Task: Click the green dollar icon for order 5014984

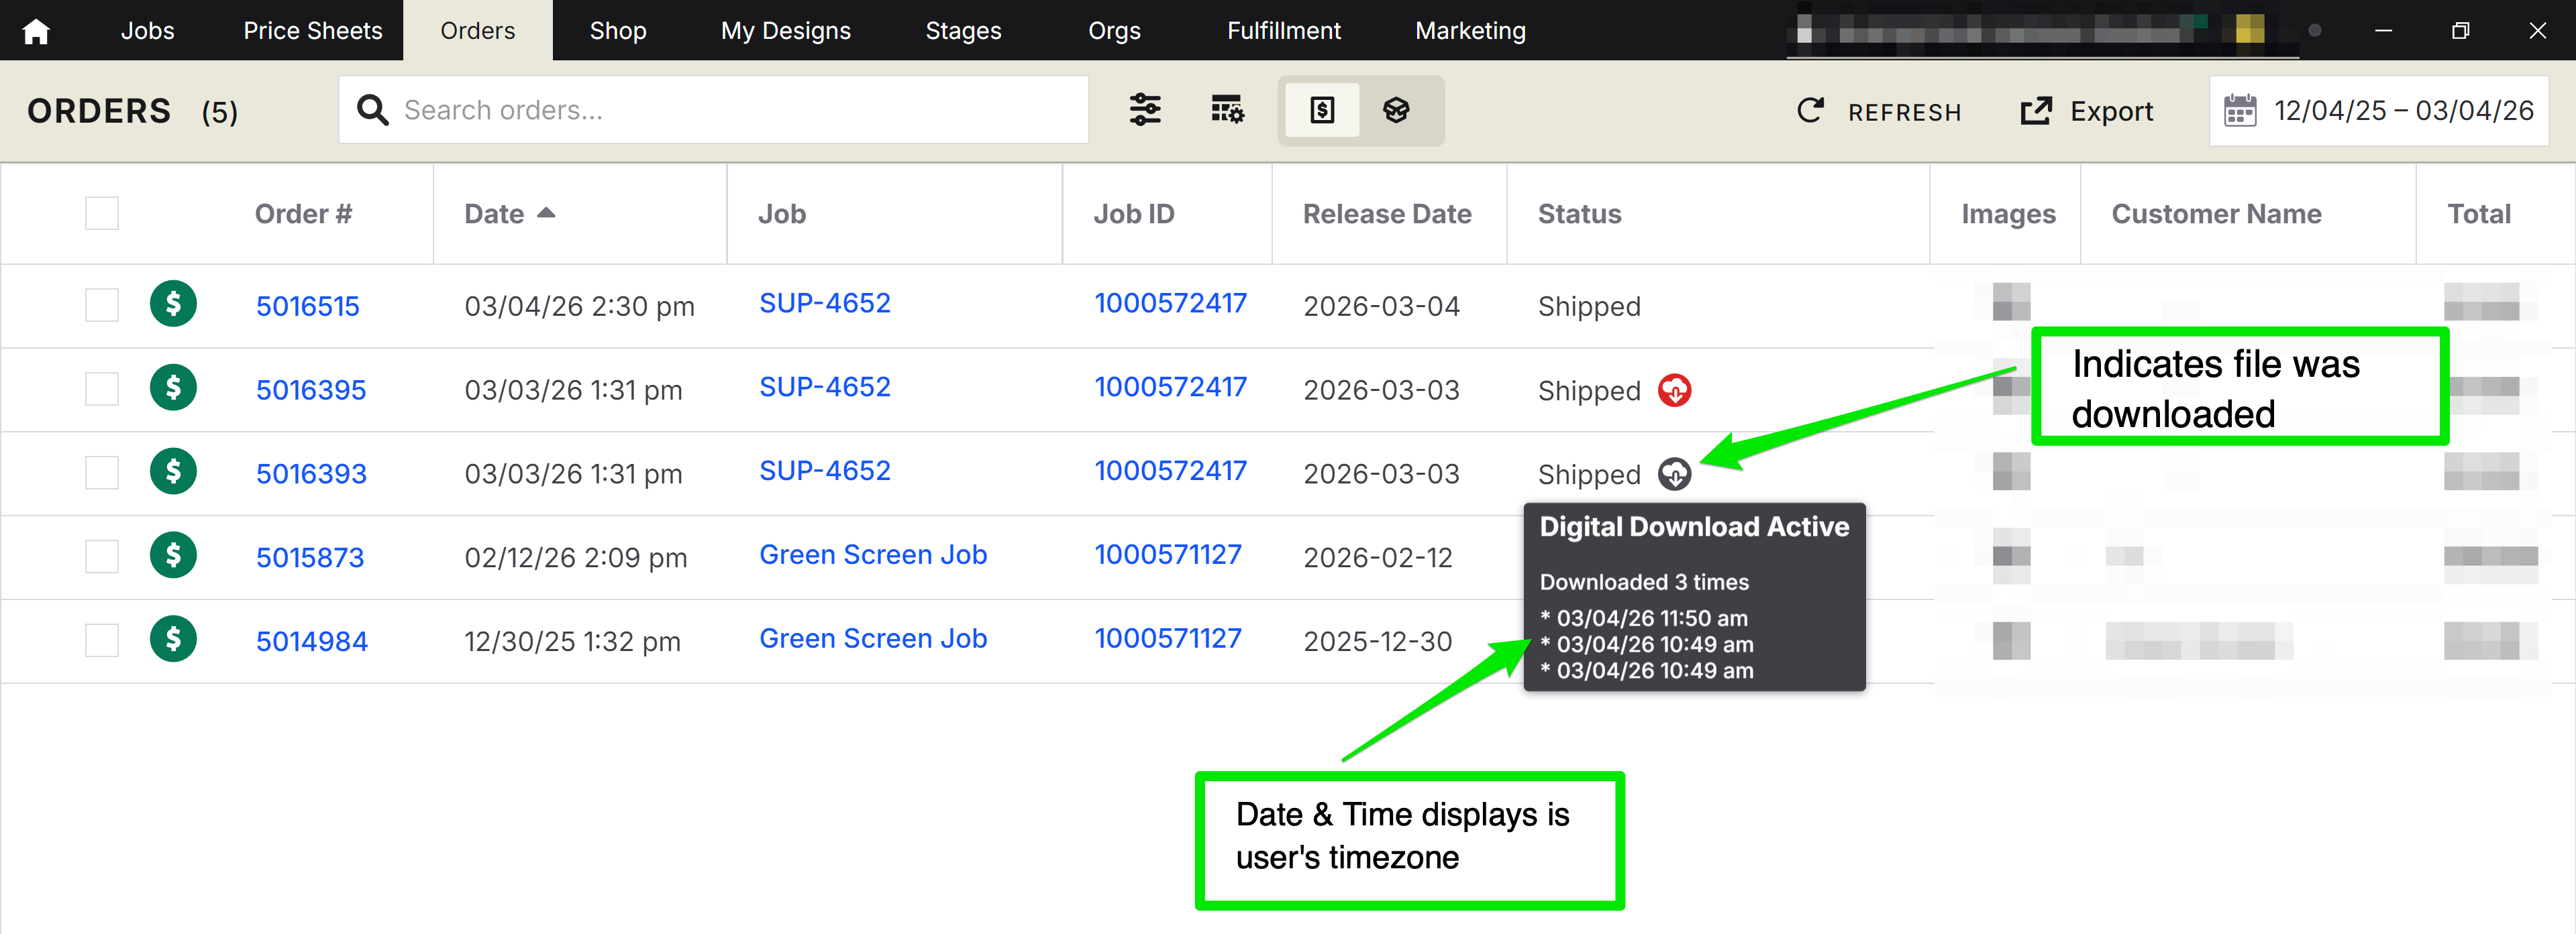Action: click(173, 639)
